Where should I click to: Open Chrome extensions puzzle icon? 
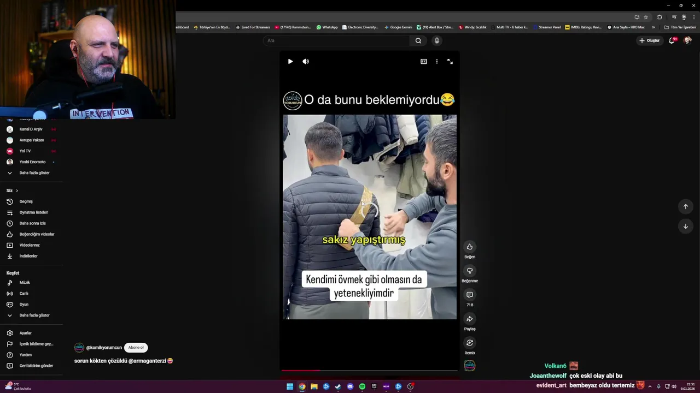click(x=660, y=17)
